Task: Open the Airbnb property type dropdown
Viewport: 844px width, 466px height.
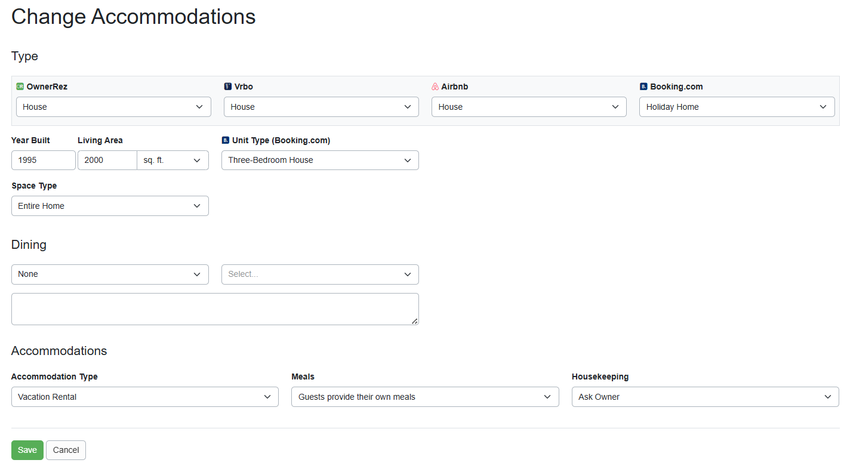Action: 529,107
